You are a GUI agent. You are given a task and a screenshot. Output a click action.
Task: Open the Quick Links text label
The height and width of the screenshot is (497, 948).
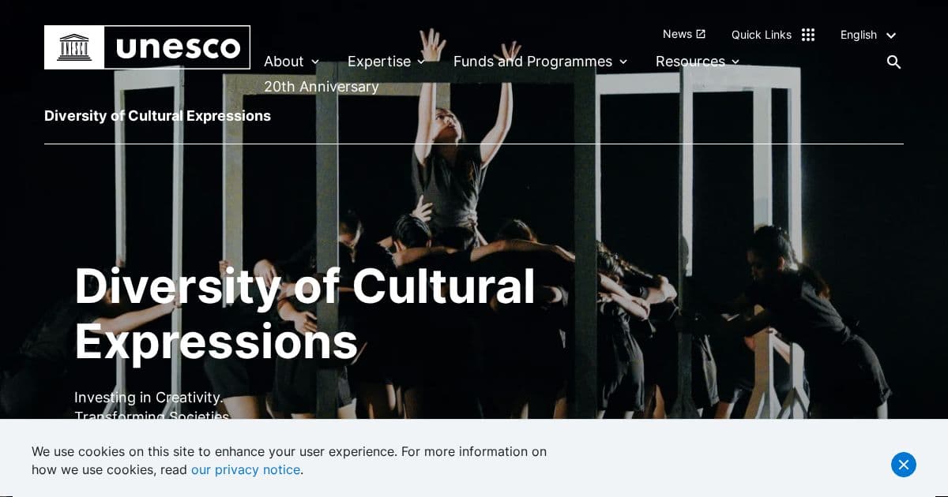click(x=762, y=35)
